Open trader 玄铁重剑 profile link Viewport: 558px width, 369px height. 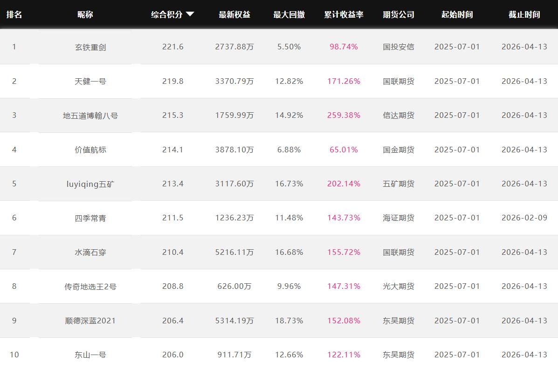(90, 47)
